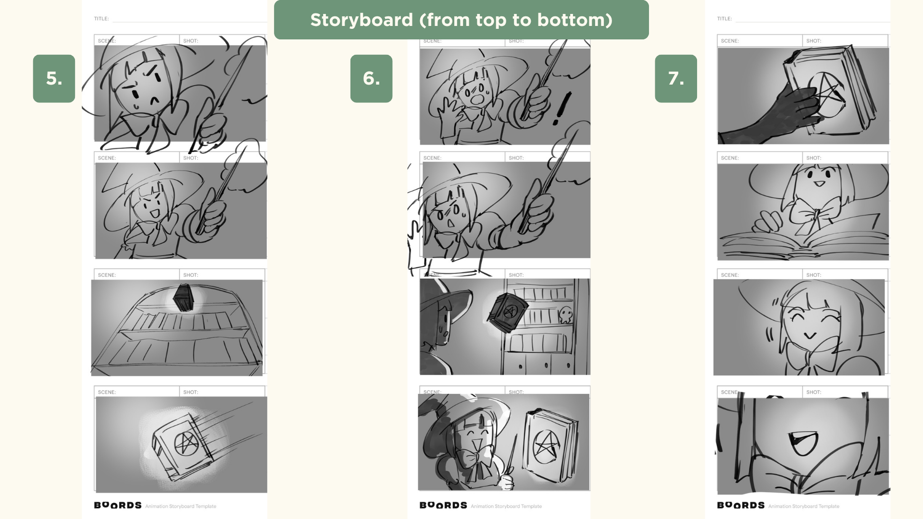Select the angry witch first panel in storyboard 5

click(x=180, y=93)
